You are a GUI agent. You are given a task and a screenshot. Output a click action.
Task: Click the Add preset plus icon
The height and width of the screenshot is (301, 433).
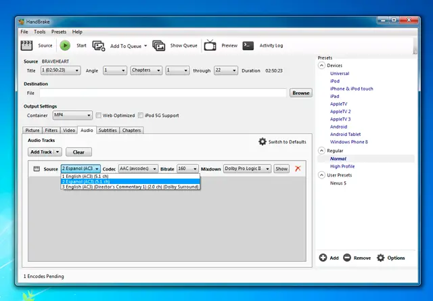[324, 258]
